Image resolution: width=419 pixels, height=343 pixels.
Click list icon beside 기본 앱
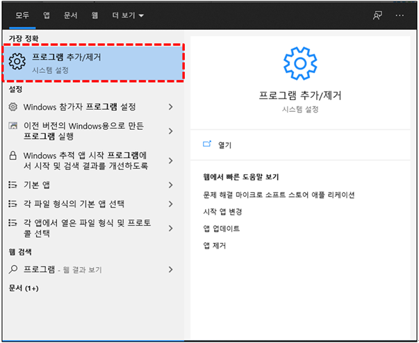click(x=13, y=185)
